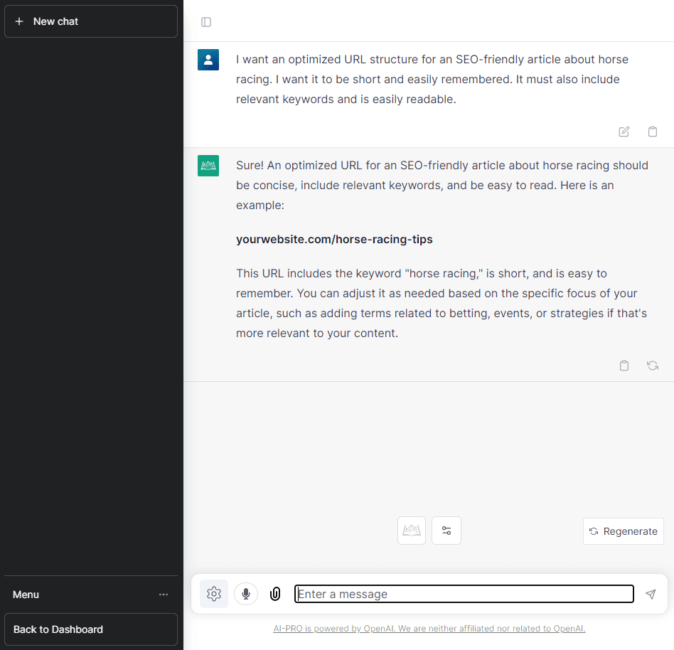Expand the Menu three-dots options
674x650 pixels.
coord(164,595)
